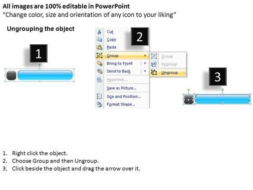
Task: Click the Send to Back icon
Action: pos(99,71)
